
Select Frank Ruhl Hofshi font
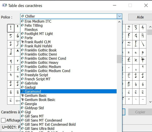68,46
